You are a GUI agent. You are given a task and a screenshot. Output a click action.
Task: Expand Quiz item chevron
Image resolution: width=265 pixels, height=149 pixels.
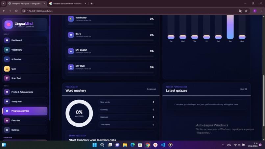click(45, 69)
